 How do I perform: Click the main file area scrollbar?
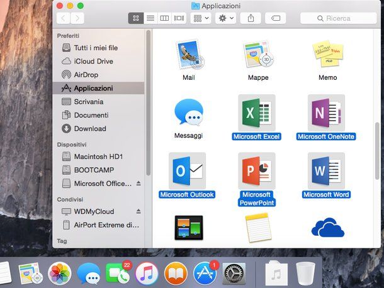click(x=377, y=151)
